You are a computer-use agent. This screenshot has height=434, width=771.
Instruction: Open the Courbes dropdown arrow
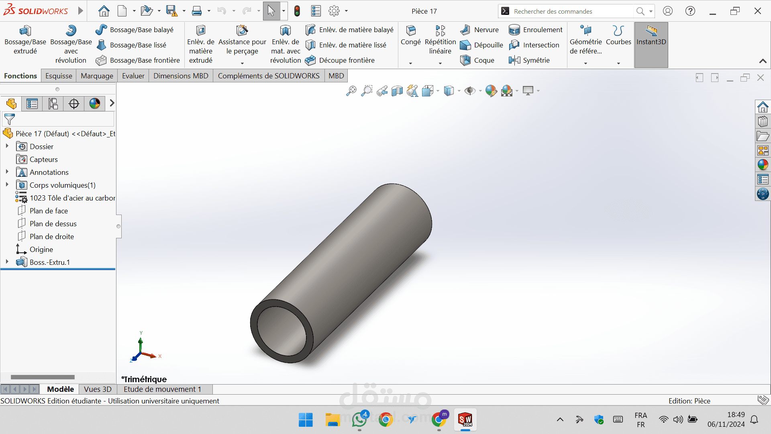618,63
